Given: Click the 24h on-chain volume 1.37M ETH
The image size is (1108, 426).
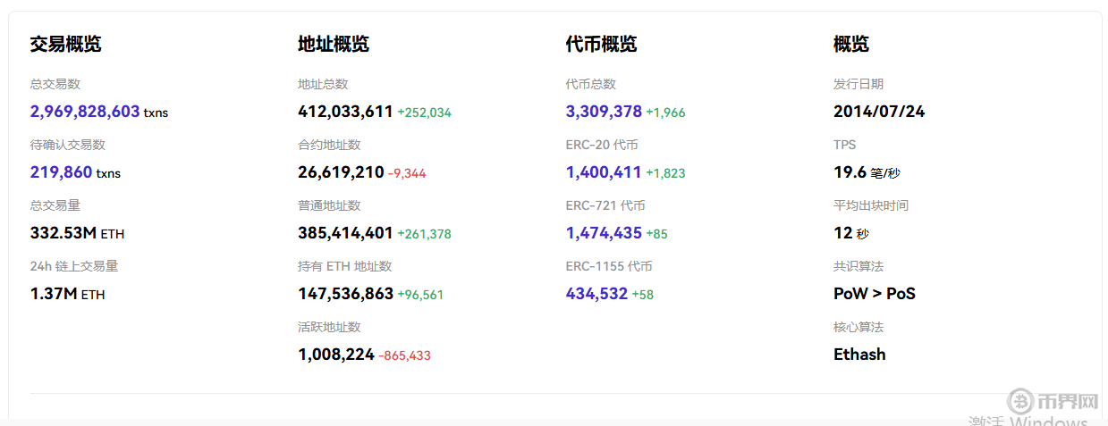Looking at the screenshot, I should 67,294.
